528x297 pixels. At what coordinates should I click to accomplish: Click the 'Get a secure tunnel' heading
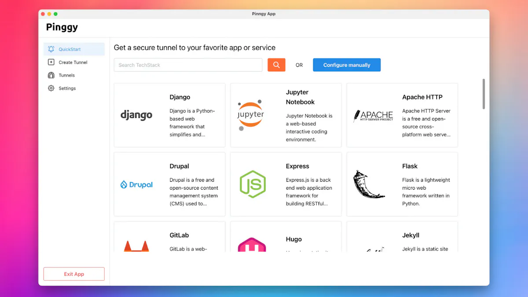194,48
